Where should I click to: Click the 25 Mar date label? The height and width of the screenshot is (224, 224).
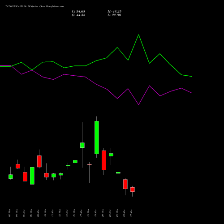(x=124, y=213)
